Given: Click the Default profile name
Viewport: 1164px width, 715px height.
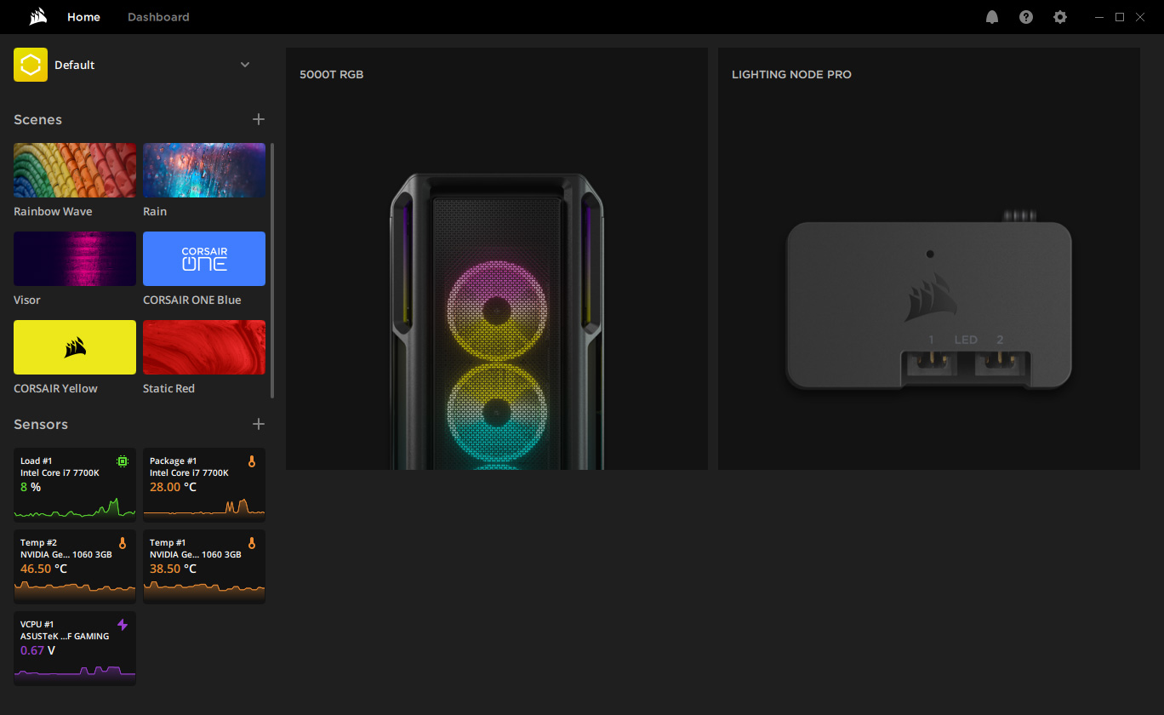Looking at the screenshot, I should [x=75, y=66].
